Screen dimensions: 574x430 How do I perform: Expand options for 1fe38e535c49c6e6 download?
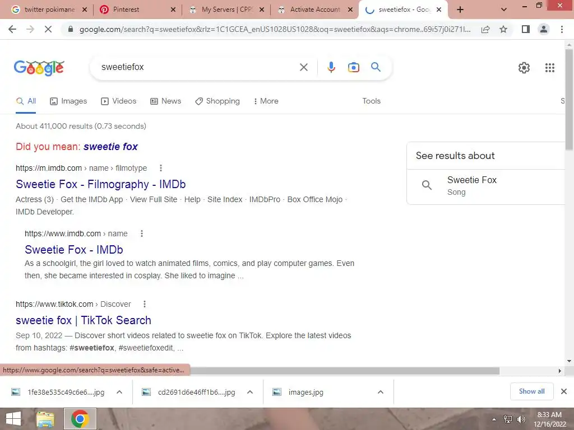pyautogui.click(x=119, y=392)
